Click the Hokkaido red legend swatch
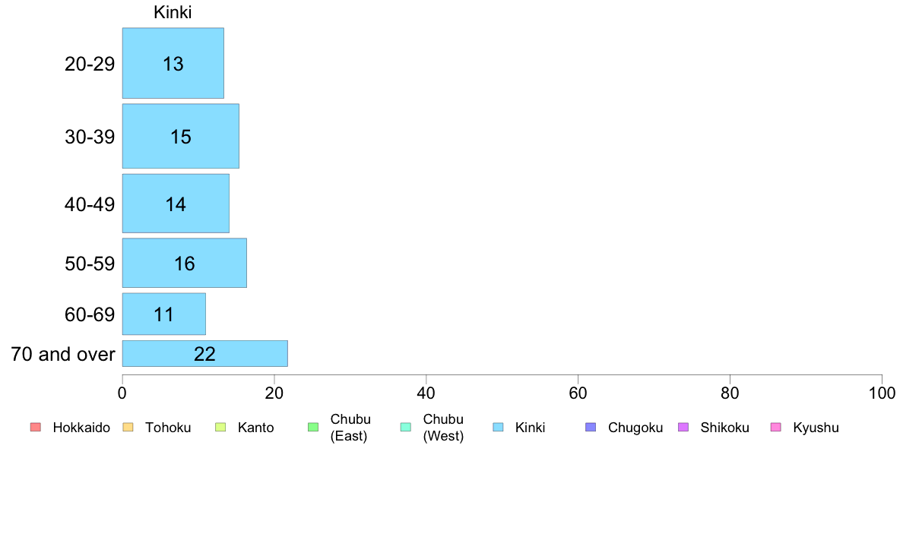This screenshot has width=903, height=559. tap(36, 427)
